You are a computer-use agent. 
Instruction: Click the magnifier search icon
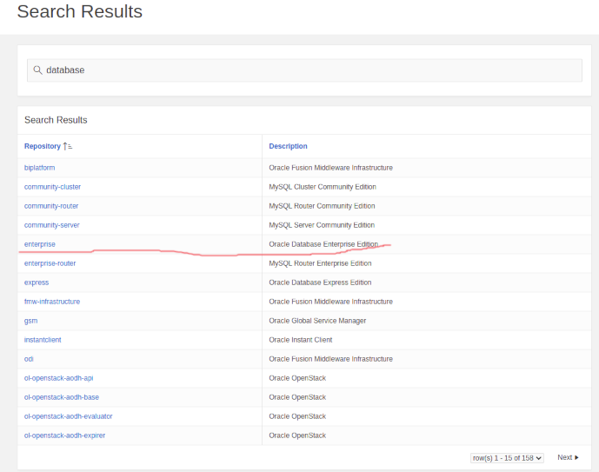click(x=37, y=70)
